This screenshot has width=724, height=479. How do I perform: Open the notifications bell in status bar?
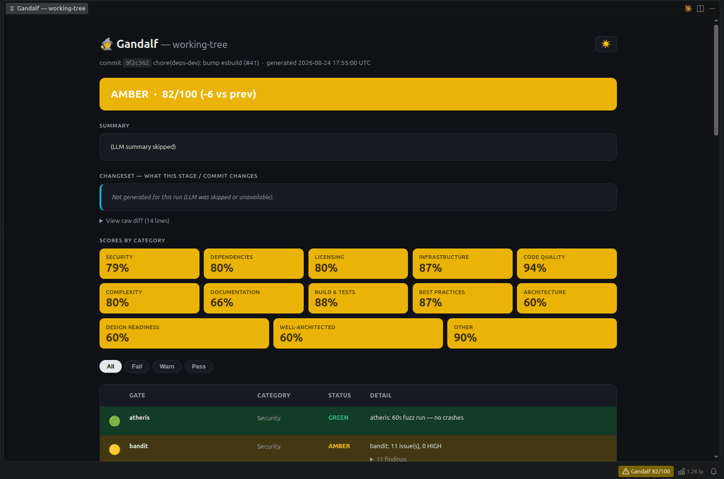coord(714,471)
